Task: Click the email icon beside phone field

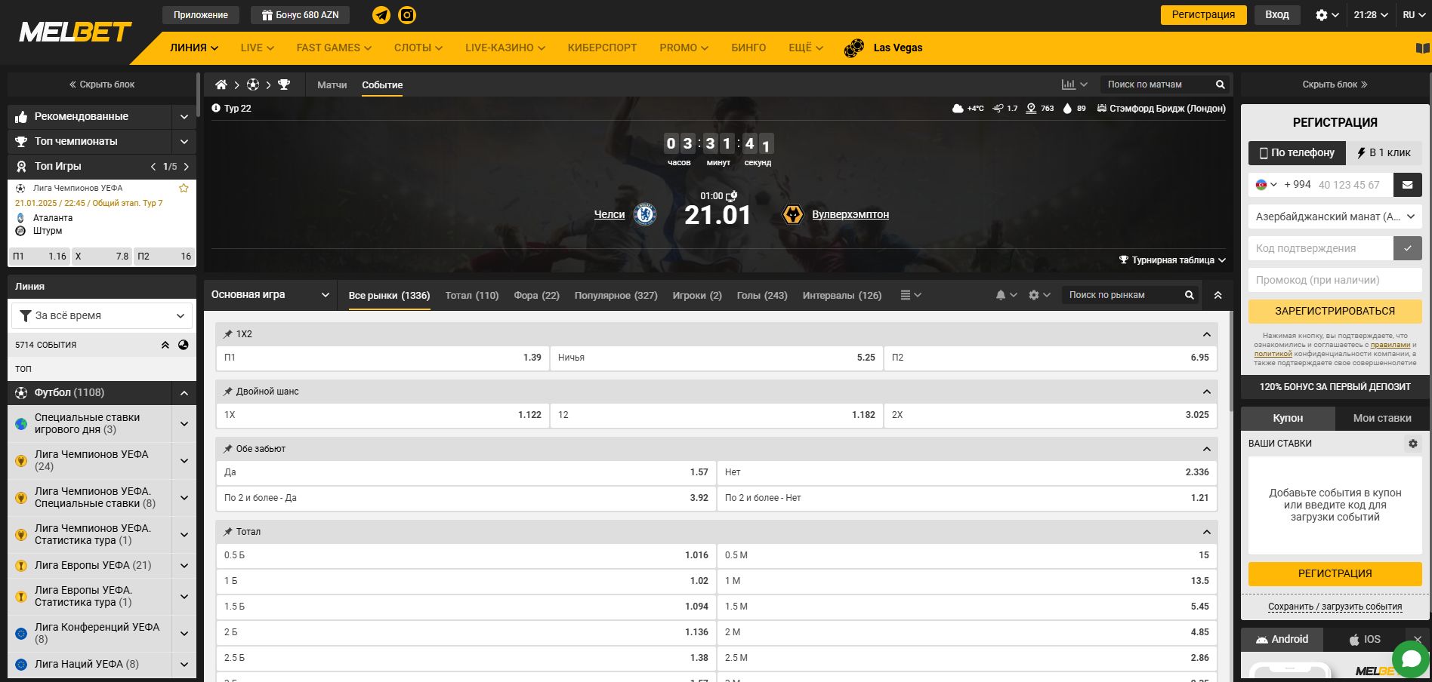Action: (x=1407, y=185)
